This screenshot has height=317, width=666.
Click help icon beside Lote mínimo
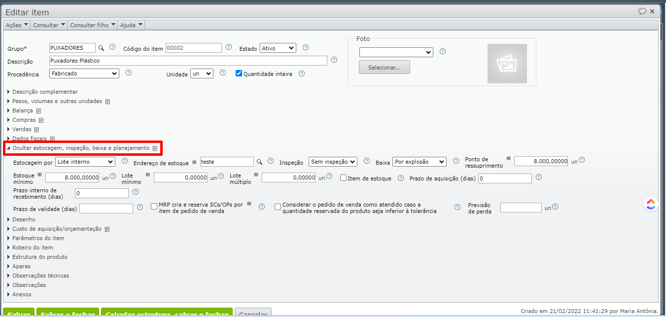pos(221,176)
